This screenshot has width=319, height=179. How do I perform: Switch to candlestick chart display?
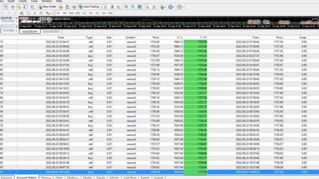click(x=112, y=7)
